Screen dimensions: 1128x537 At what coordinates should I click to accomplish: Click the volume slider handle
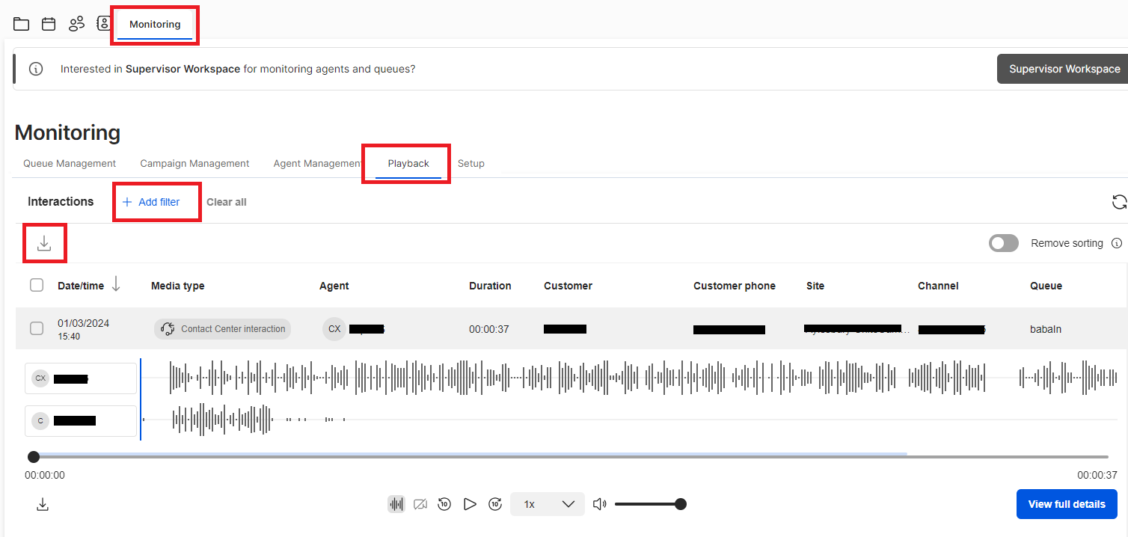pos(681,504)
